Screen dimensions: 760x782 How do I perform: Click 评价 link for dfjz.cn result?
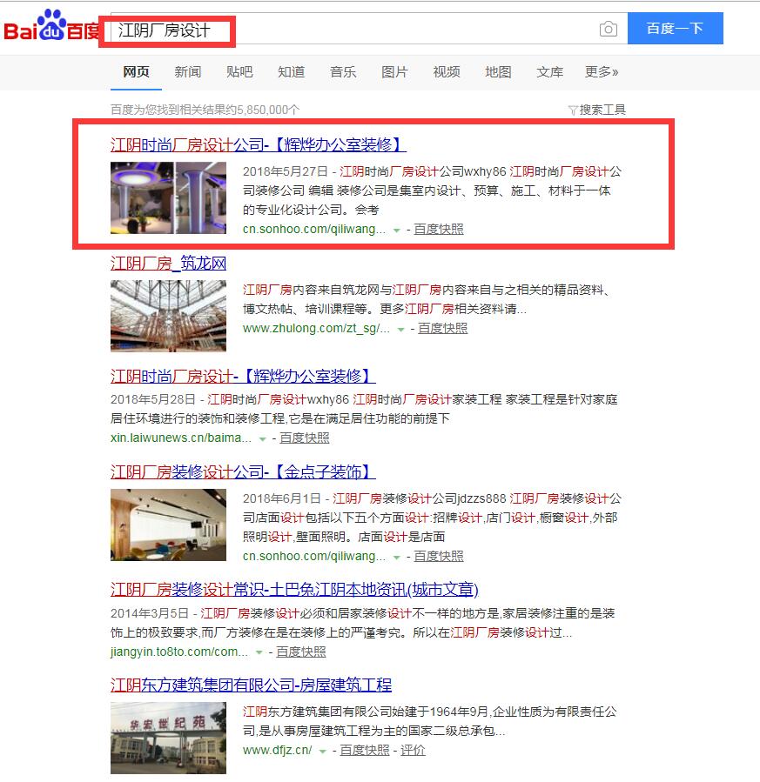tap(413, 750)
